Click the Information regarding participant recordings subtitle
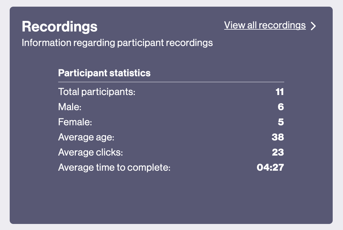343x230 pixels. pyautogui.click(x=117, y=43)
